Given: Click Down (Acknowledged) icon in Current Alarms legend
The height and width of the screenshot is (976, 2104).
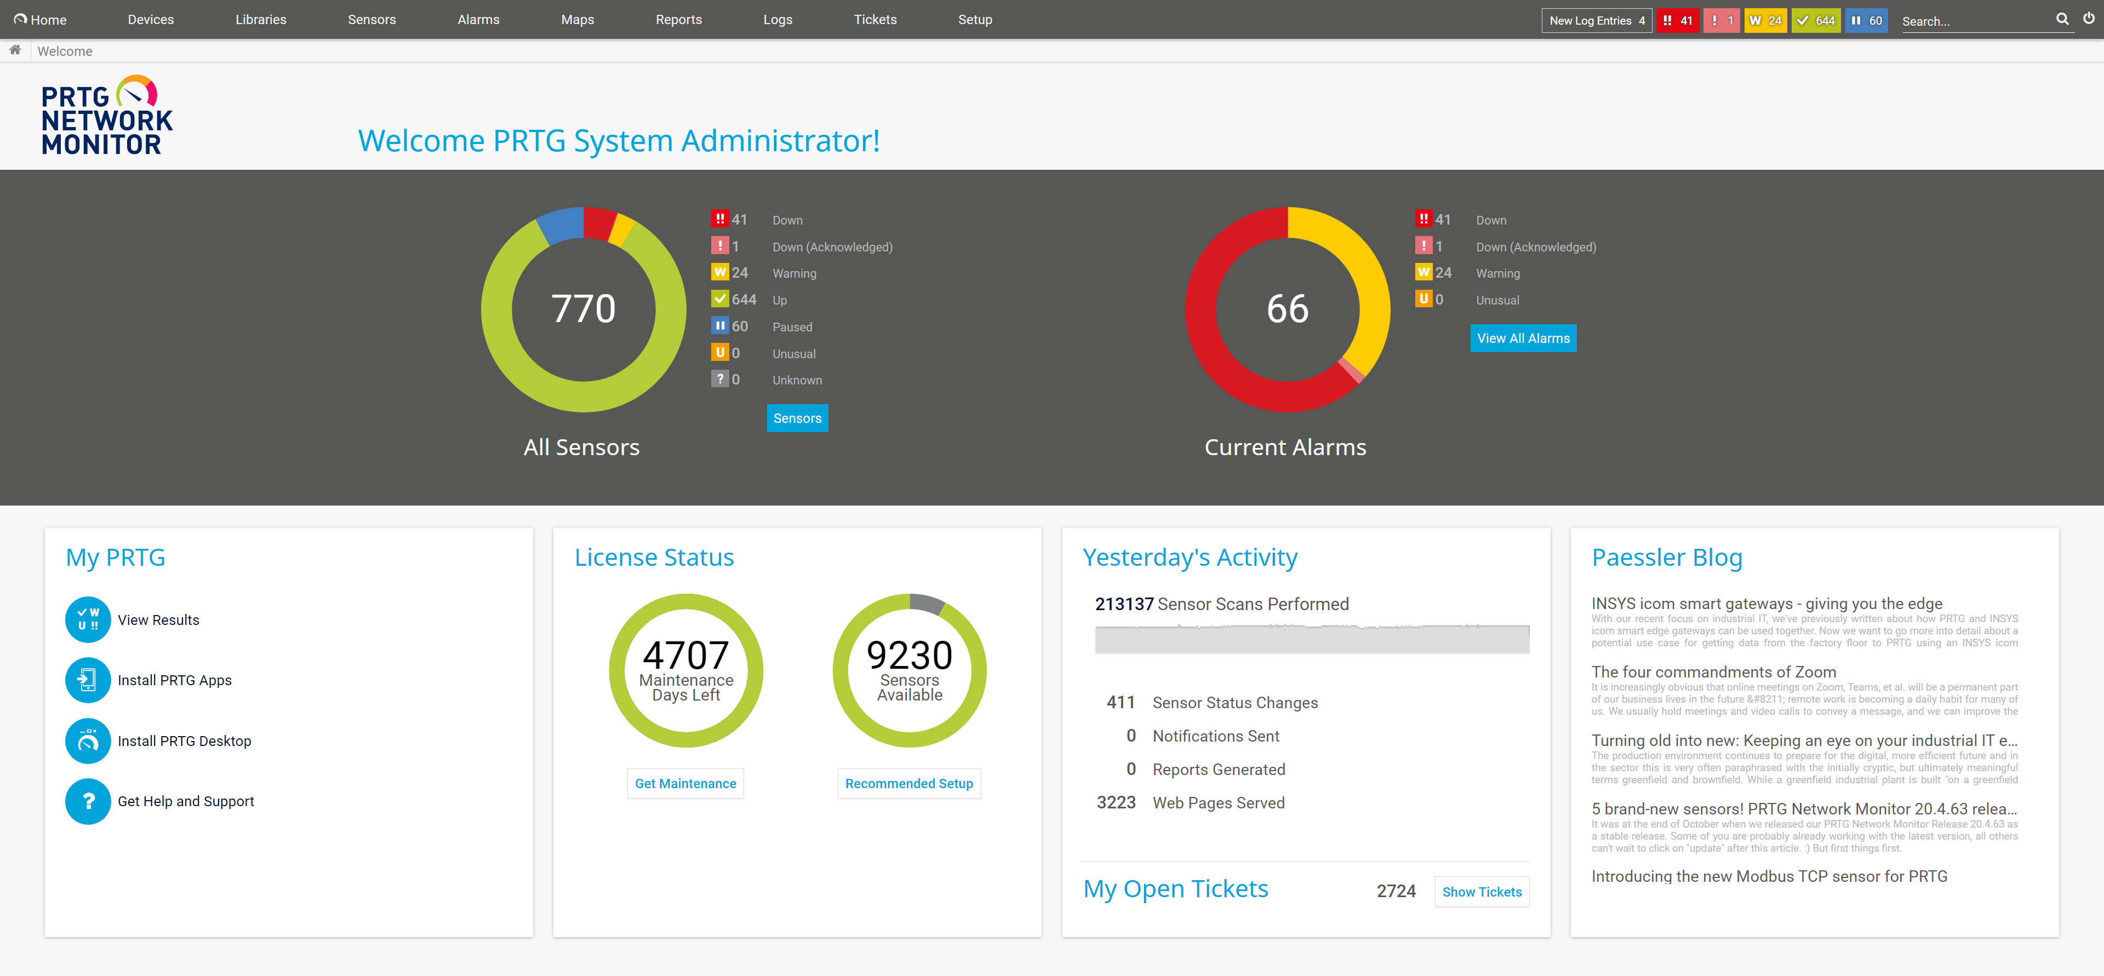Looking at the screenshot, I should 1423,246.
